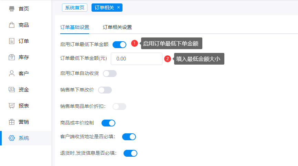Image resolution: width=298 pixels, height=166 pixels.
Task: Disable the 启用订单最低下单金额 switch
Action: point(119,44)
